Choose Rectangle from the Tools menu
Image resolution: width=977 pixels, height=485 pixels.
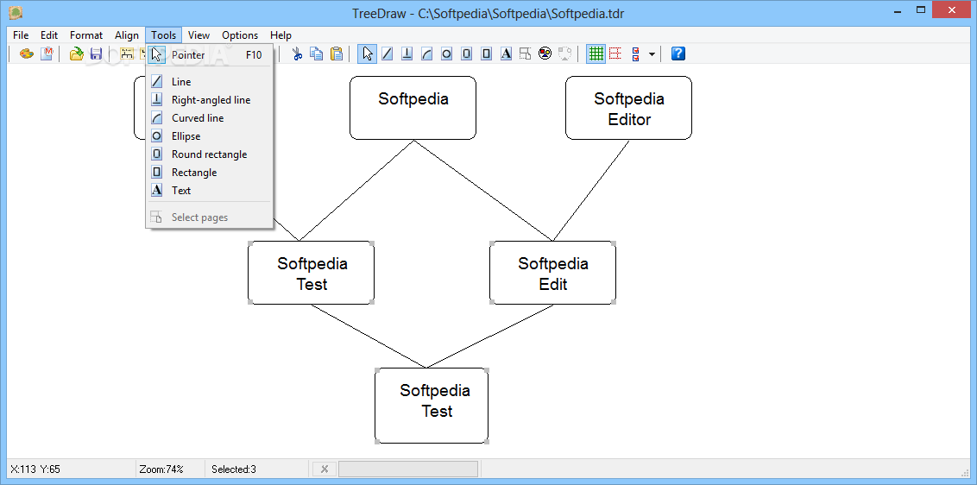(210, 172)
